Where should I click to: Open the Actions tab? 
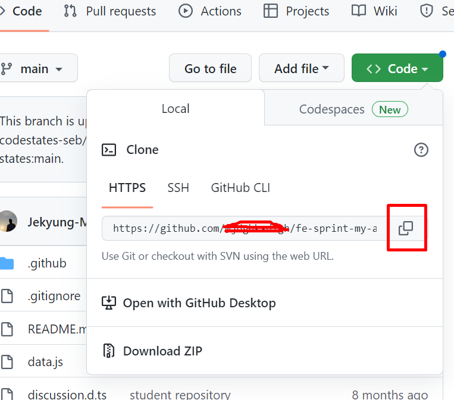point(210,11)
